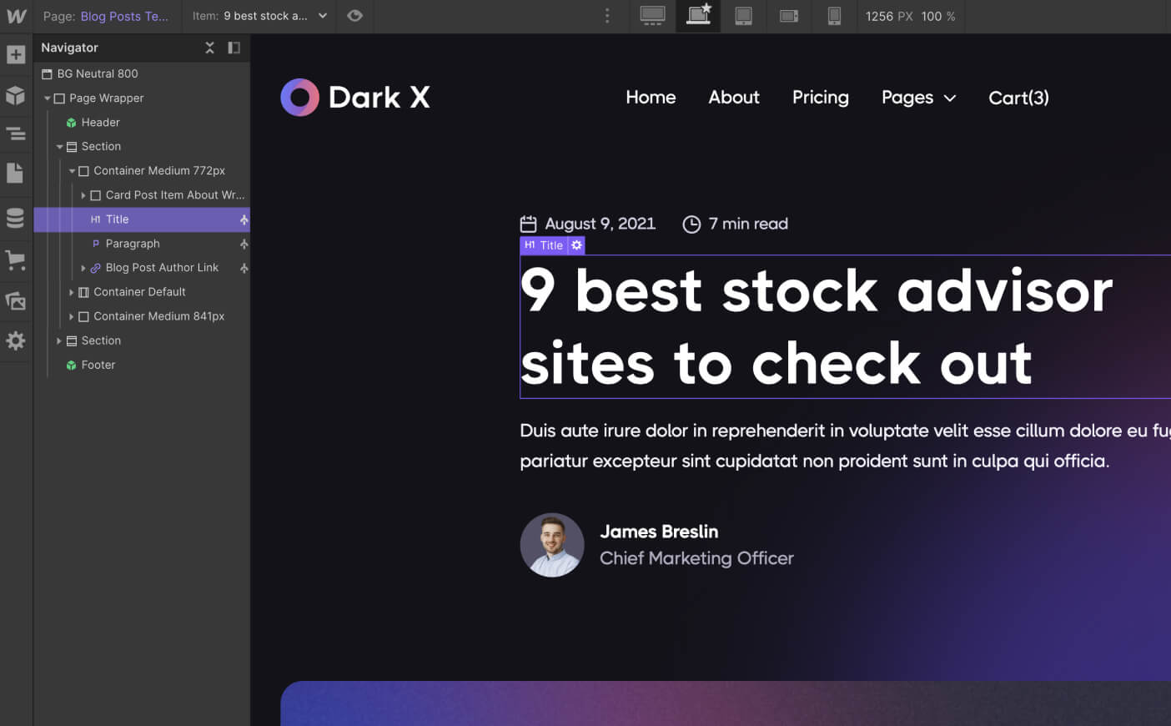Open the Add Elements panel
This screenshot has width=1171, height=726.
(16, 53)
